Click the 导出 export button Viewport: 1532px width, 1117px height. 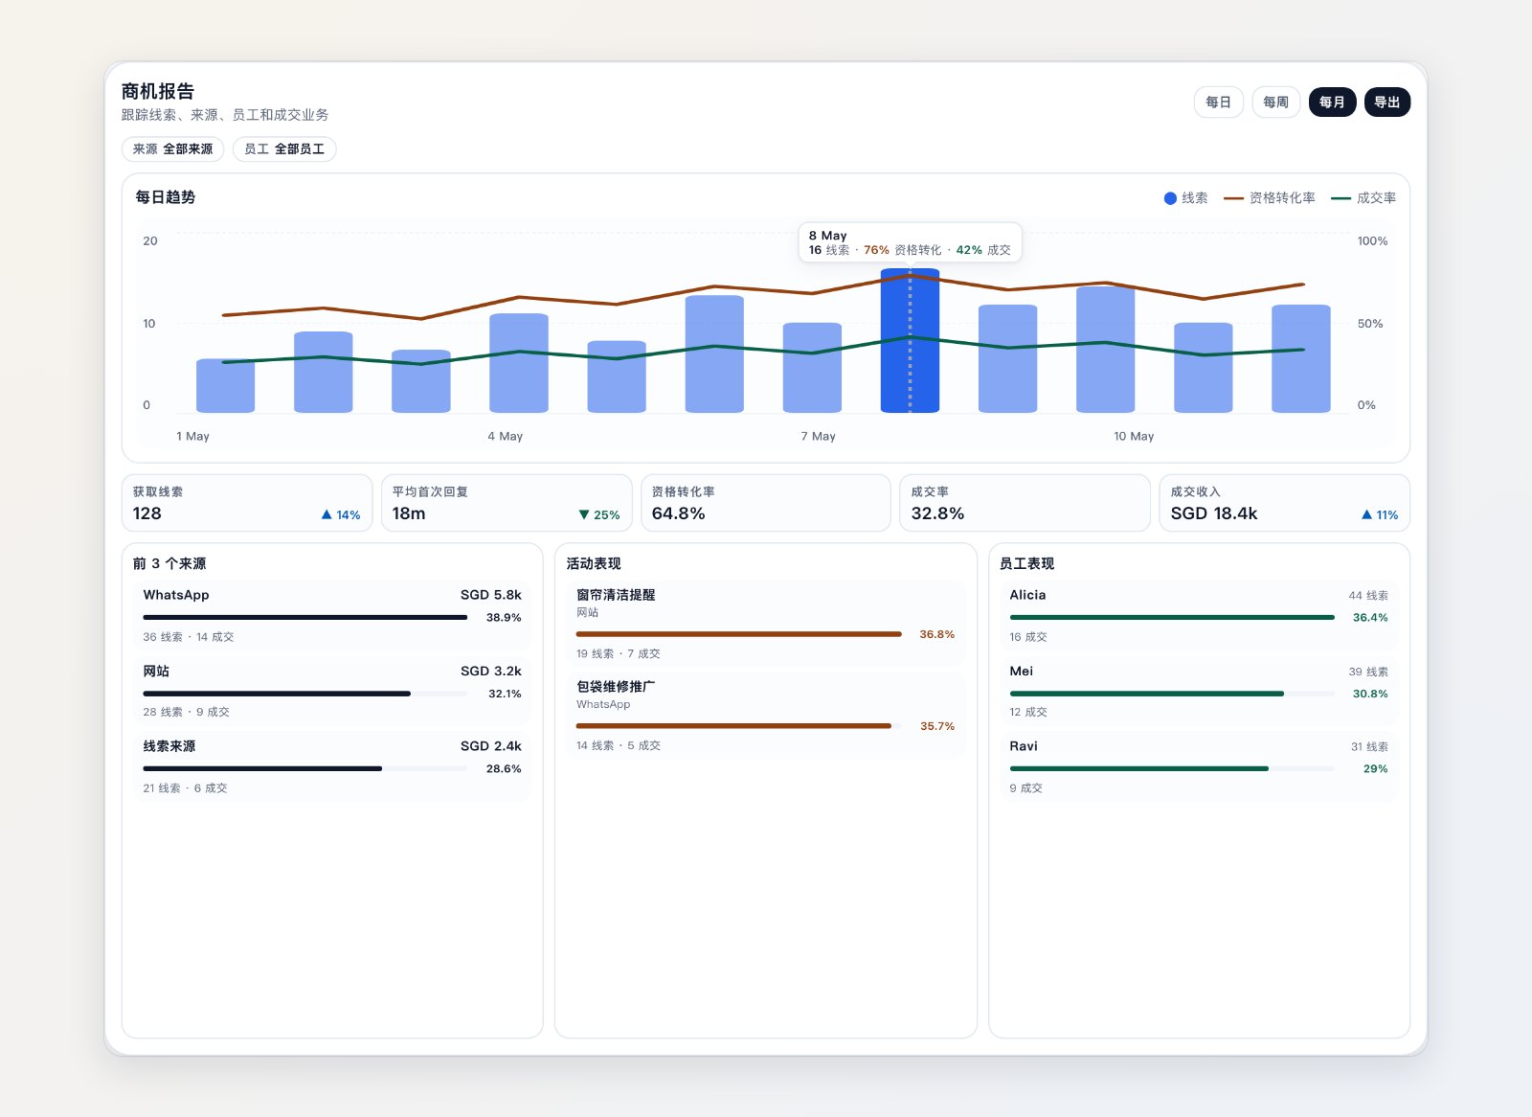[x=1386, y=103]
